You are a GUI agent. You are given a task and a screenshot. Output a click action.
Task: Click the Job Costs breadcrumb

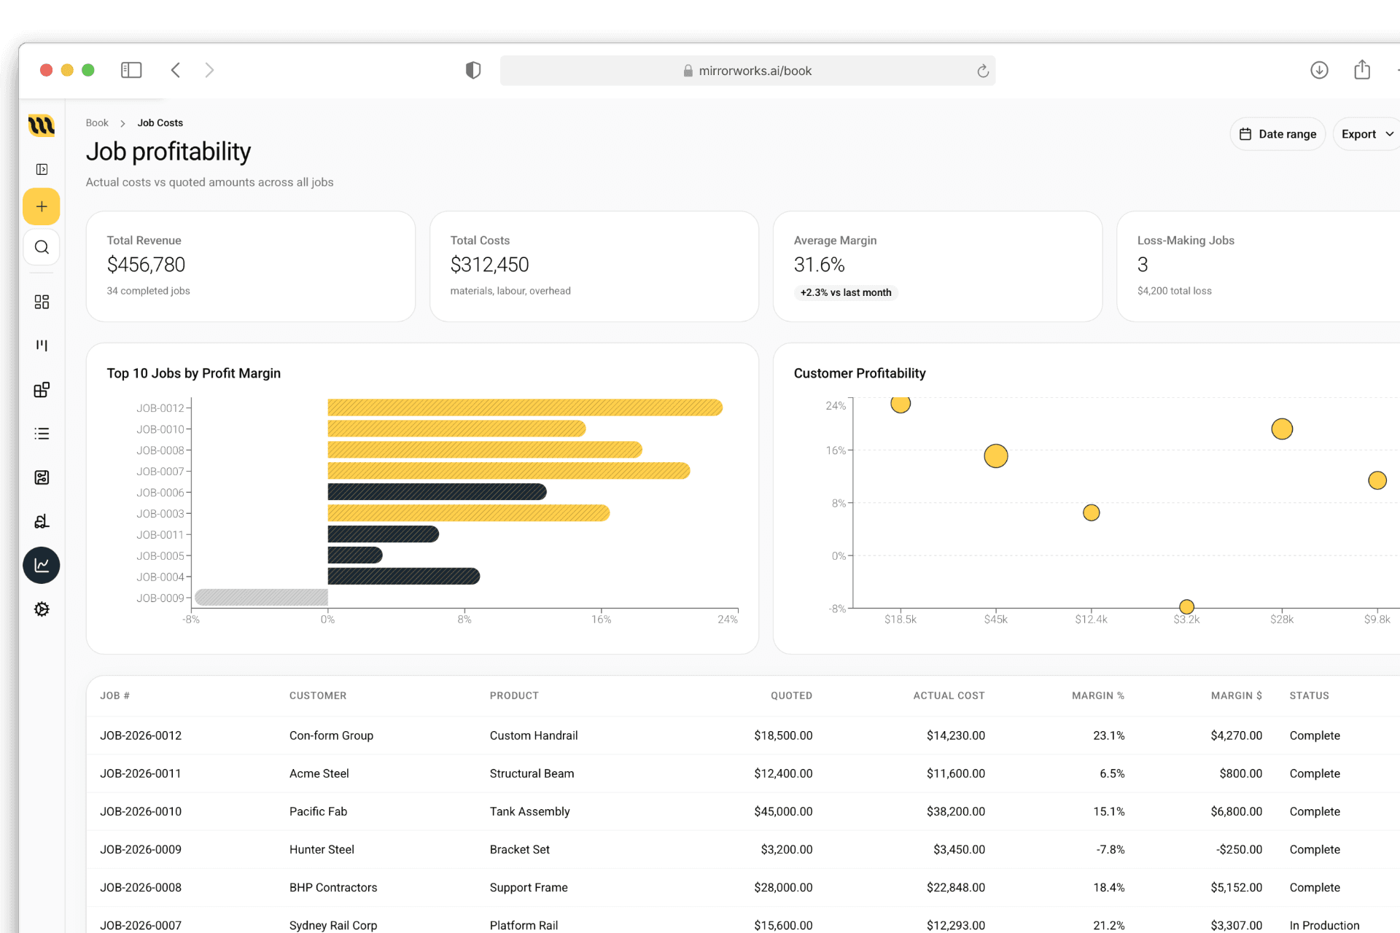pos(160,122)
